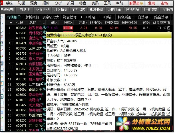Click the 板块指数 toolbar button
The height and width of the screenshot is (133, 175).
[96, 10]
